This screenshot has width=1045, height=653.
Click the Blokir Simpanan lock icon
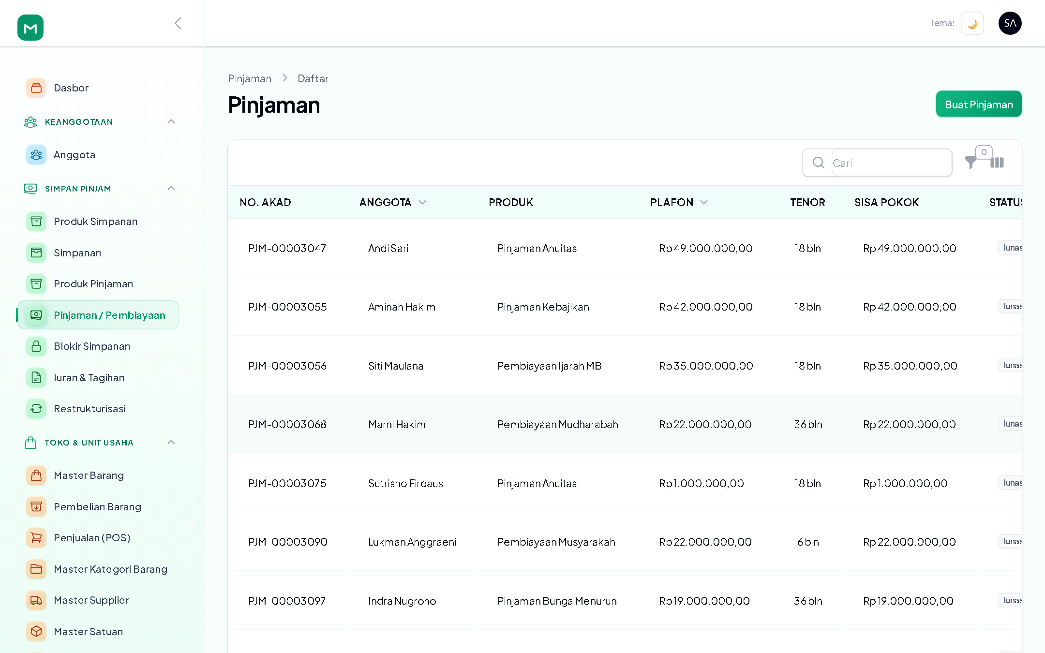(x=36, y=346)
